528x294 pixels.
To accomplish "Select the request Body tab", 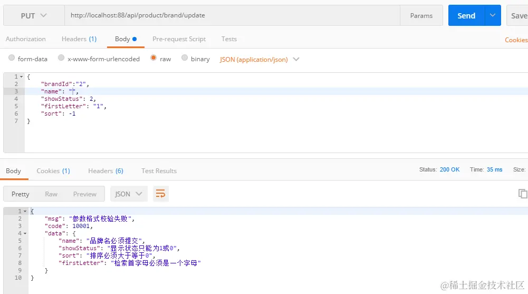I will pos(126,39).
